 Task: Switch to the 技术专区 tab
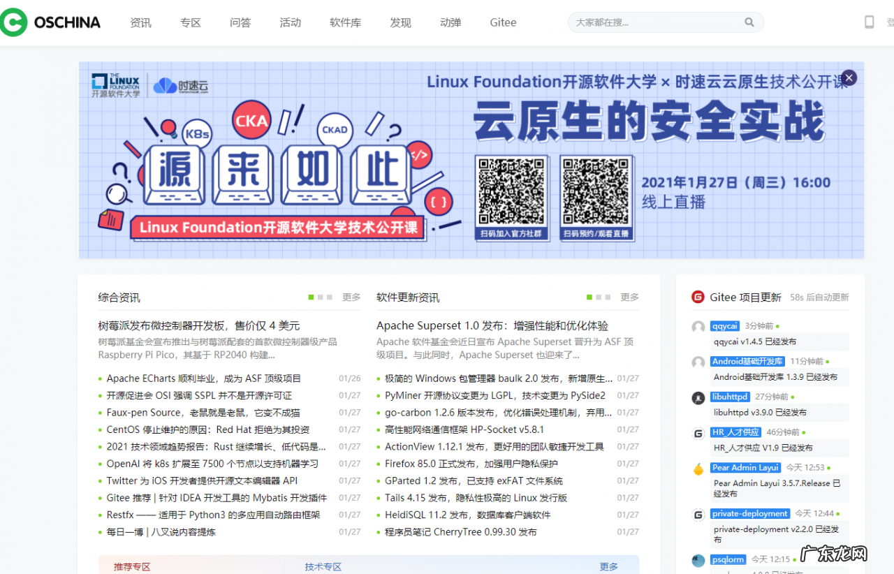[322, 566]
